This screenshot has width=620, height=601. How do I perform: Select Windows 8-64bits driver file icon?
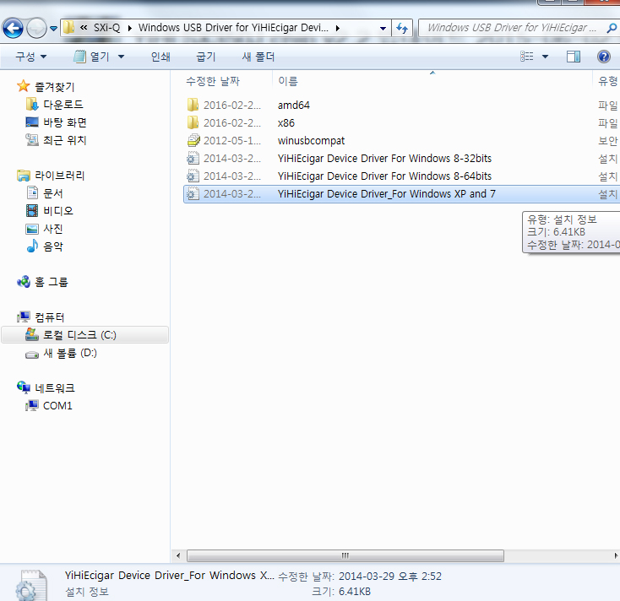[x=193, y=176]
